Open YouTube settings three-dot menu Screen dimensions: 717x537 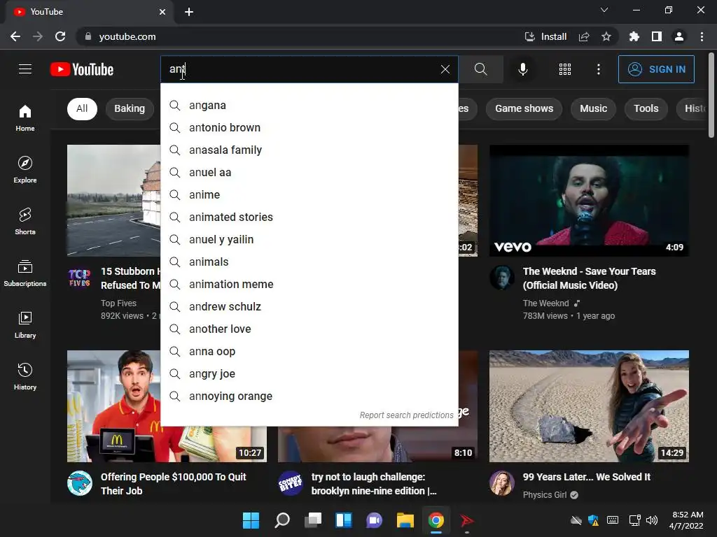point(598,69)
